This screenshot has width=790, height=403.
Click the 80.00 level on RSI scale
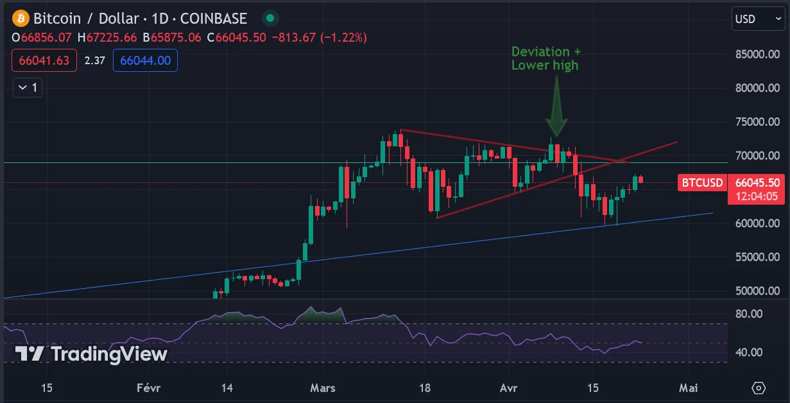(748, 314)
